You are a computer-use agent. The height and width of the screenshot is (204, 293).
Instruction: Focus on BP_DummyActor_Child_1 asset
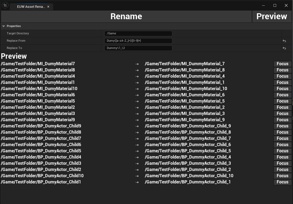click(282, 182)
